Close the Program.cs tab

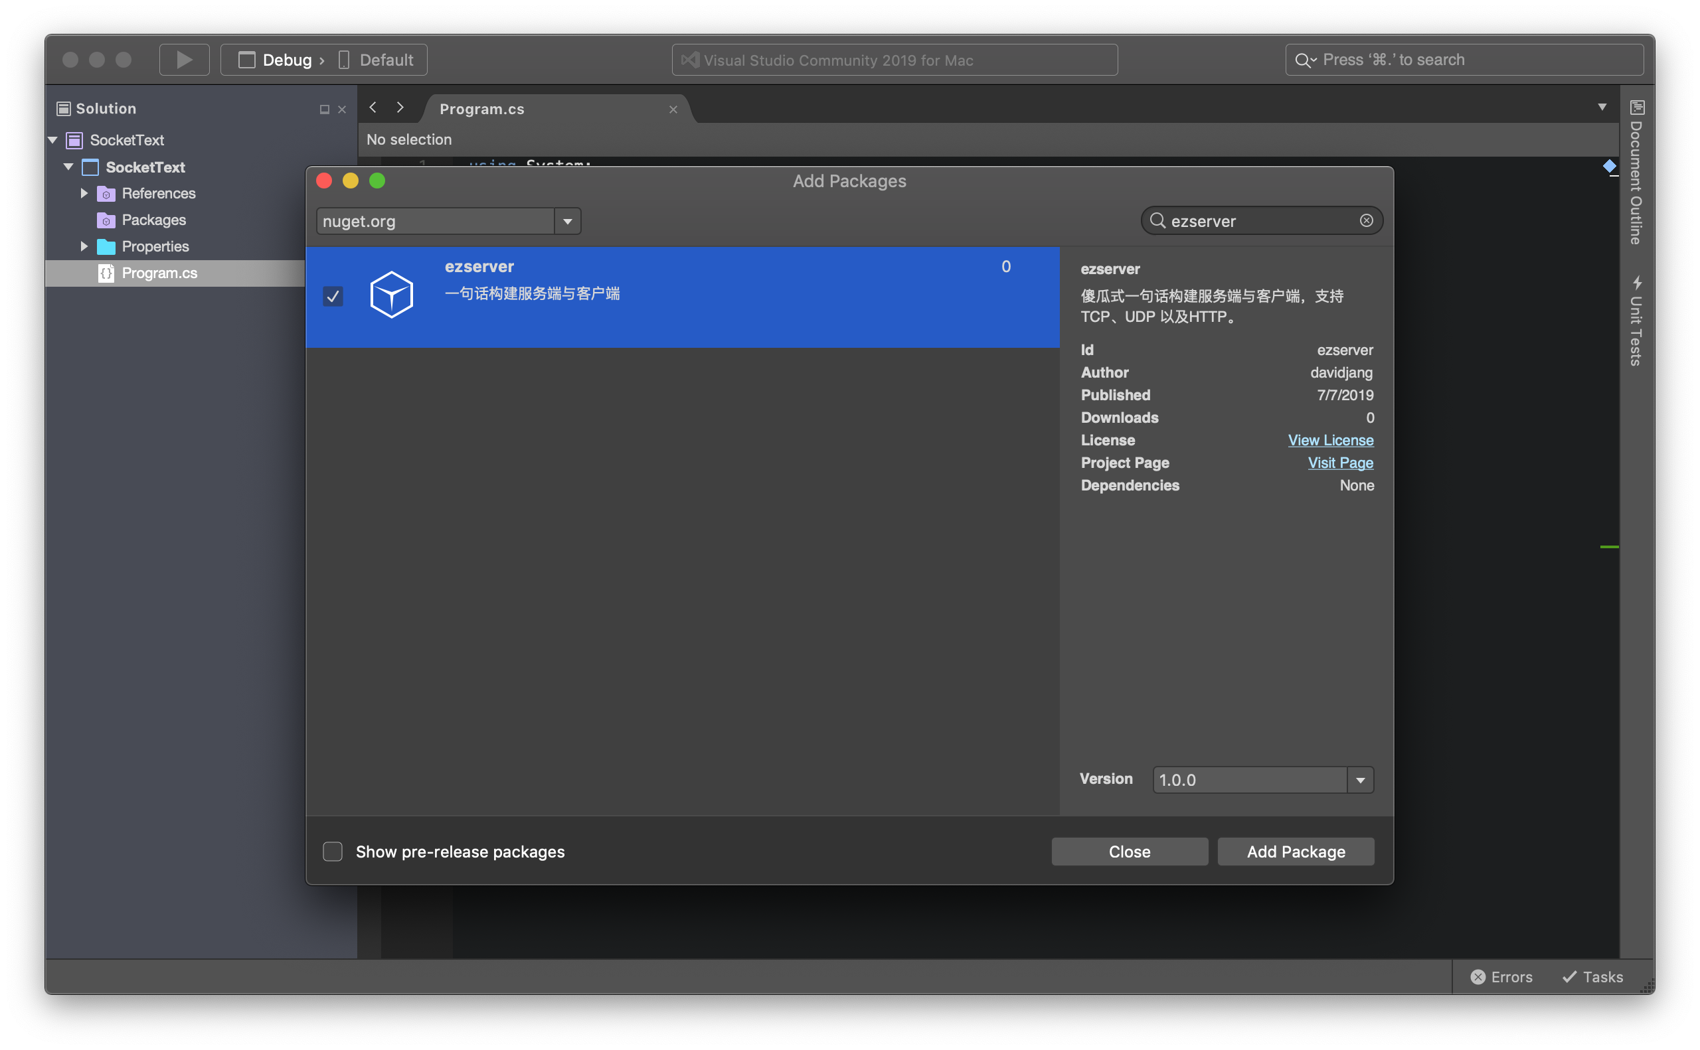tap(673, 110)
